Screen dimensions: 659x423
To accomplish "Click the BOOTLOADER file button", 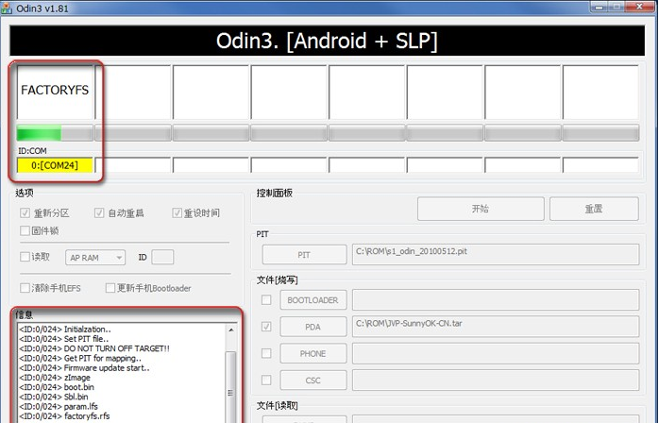I will (313, 300).
